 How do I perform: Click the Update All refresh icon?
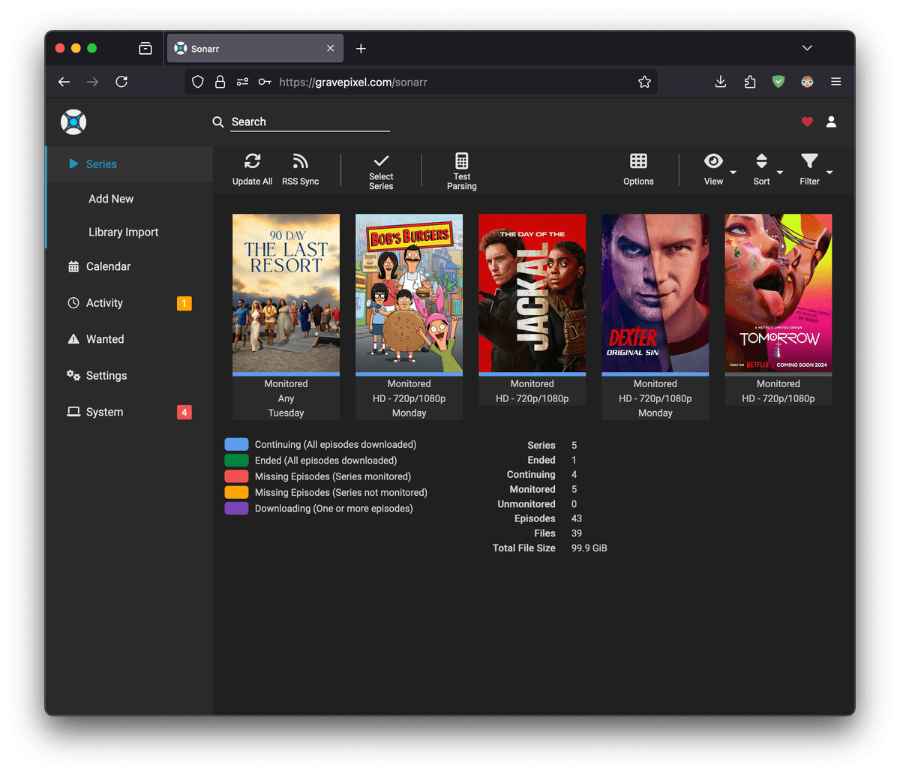click(252, 161)
